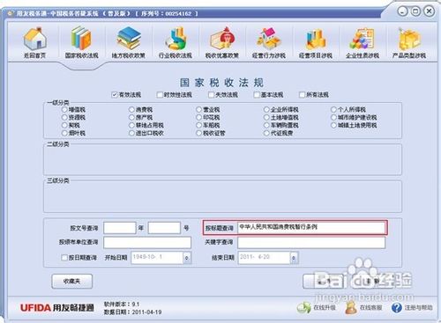Focus the 按颁布单位查询 input field
The height and width of the screenshot is (323, 441).
147,242
